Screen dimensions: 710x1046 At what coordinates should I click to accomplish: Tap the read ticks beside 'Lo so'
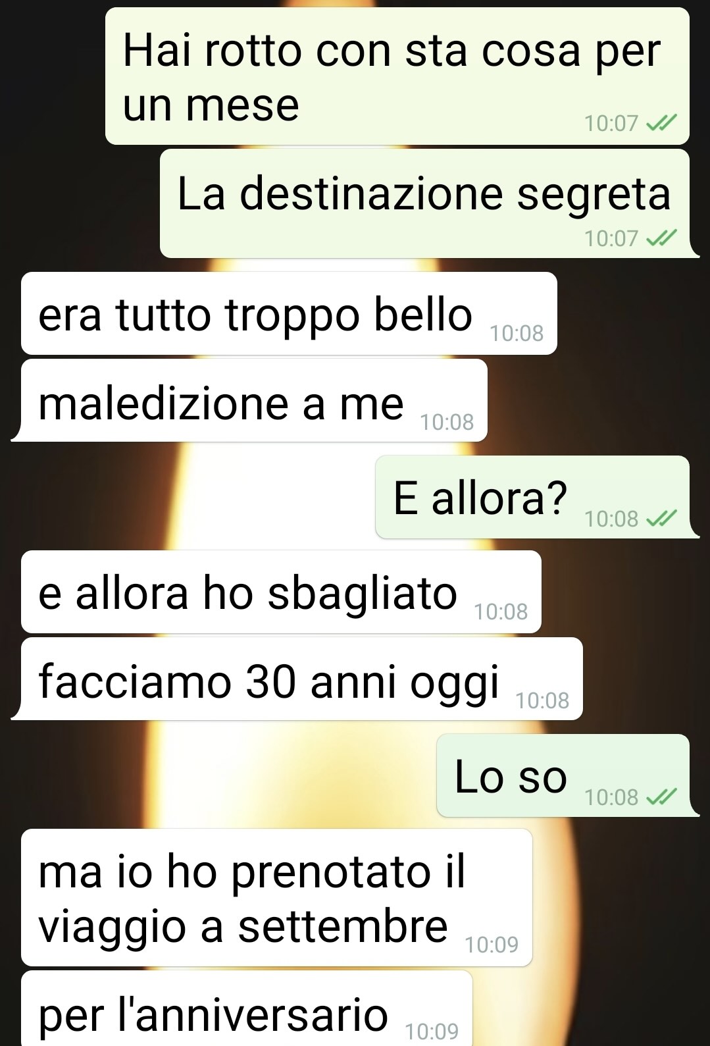point(661,798)
